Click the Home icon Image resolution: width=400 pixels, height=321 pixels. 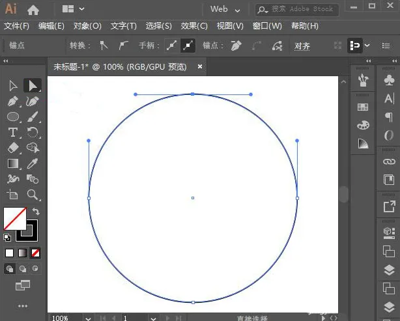33,10
